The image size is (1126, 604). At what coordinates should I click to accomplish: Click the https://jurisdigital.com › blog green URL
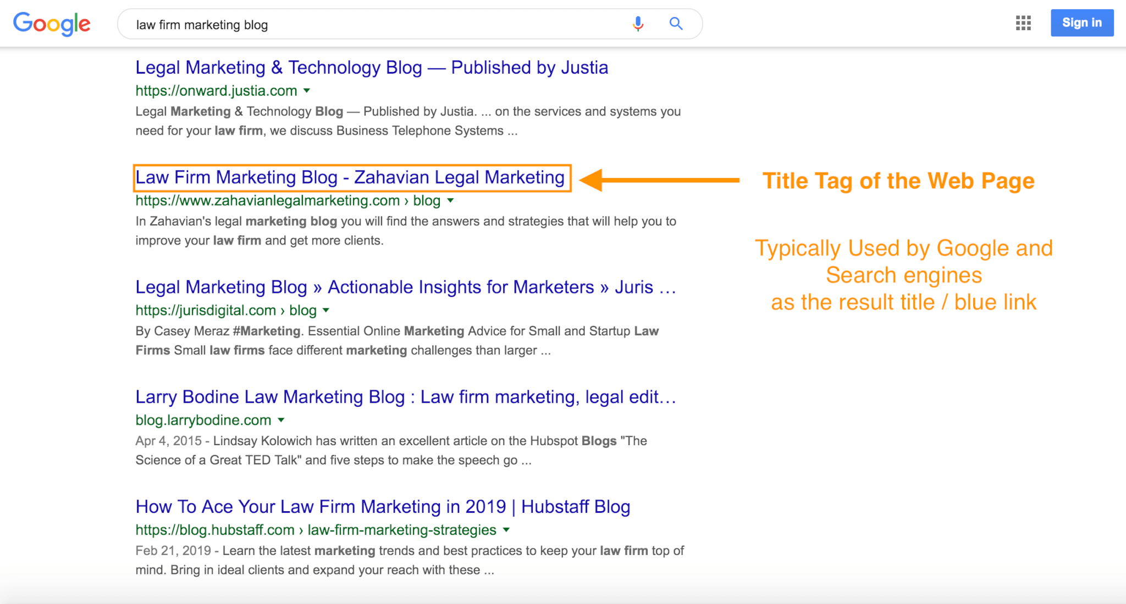click(226, 311)
